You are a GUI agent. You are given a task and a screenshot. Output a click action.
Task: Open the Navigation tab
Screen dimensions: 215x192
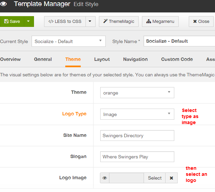[135, 60]
